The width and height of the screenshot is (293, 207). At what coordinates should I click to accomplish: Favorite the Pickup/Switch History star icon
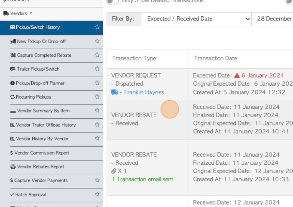pyautogui.click(x=97, y=27)
